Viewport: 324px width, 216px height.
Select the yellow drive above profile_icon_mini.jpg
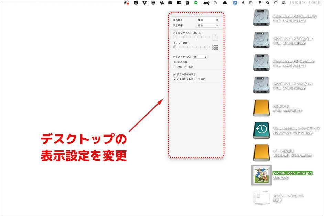click(x=261, y=153)
